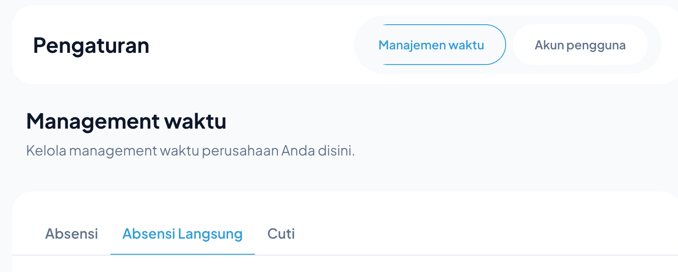Open the Manajemen waktu settings section

(x=431, y=45)
